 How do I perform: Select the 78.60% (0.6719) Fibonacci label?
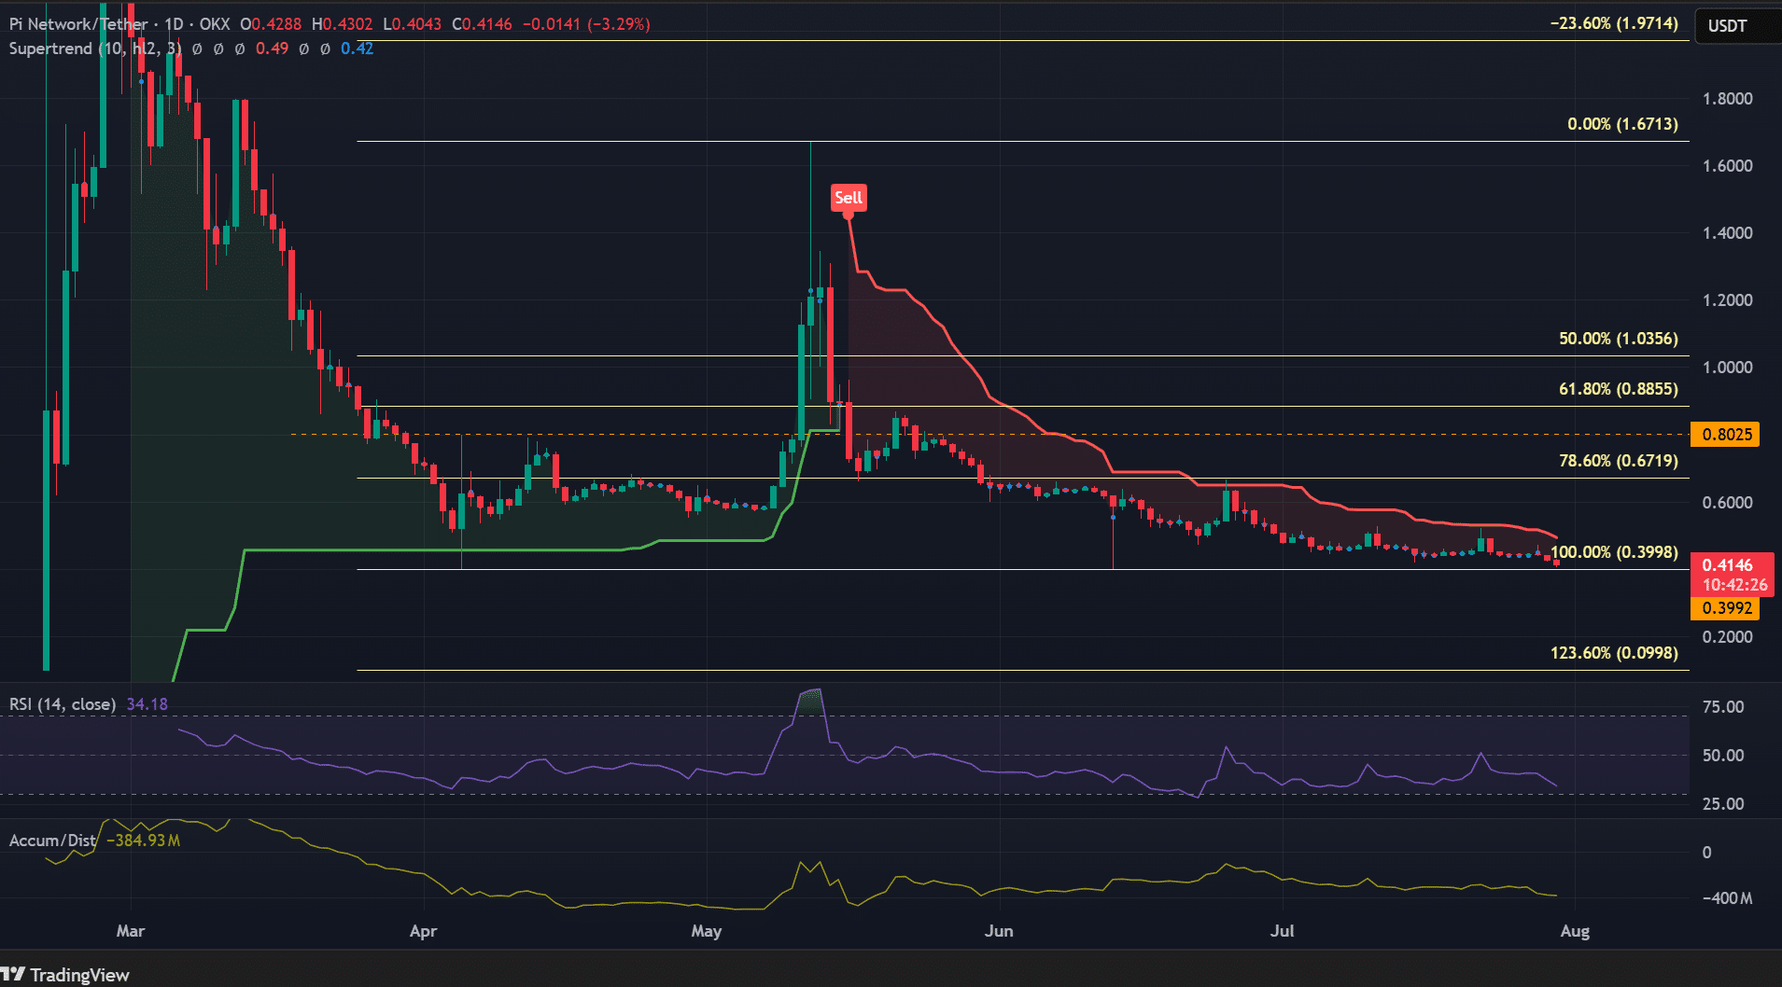1619,461
